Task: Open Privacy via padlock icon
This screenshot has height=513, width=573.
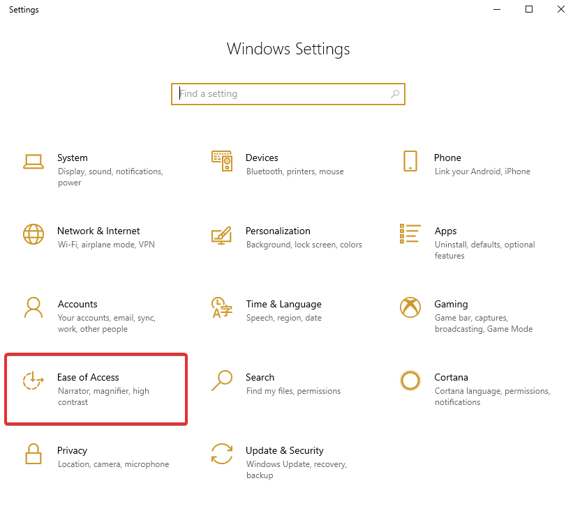Action: click(x=34, y=454)
